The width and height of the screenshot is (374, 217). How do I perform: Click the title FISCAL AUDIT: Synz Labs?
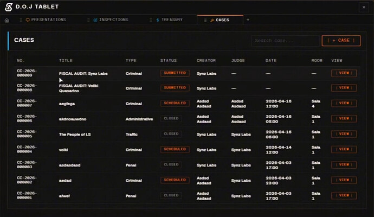(x=83, y=74)
